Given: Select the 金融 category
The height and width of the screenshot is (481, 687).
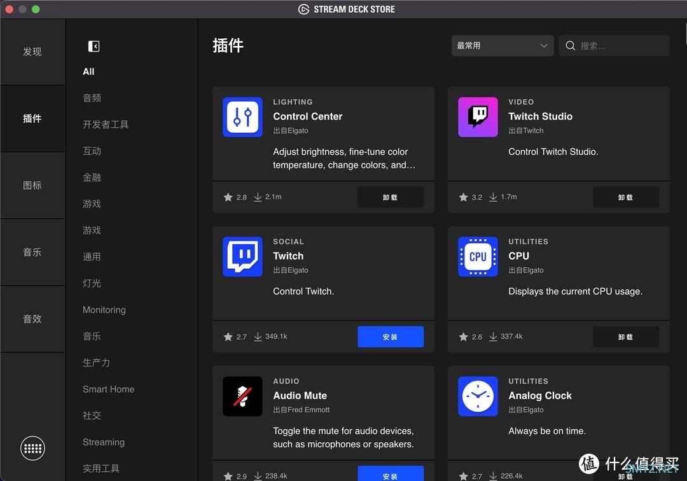Looking at the screenshot, I should click(x=92, y=178).
